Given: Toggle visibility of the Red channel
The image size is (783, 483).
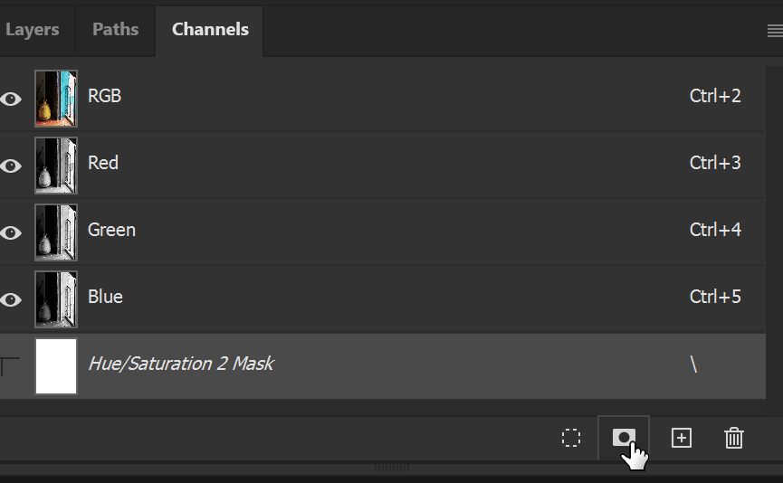Looking at the screenshot, I should pyautogui.click(x=11, y=166).
